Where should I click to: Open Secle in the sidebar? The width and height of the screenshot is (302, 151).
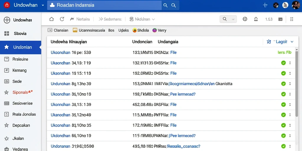point(20,81)
